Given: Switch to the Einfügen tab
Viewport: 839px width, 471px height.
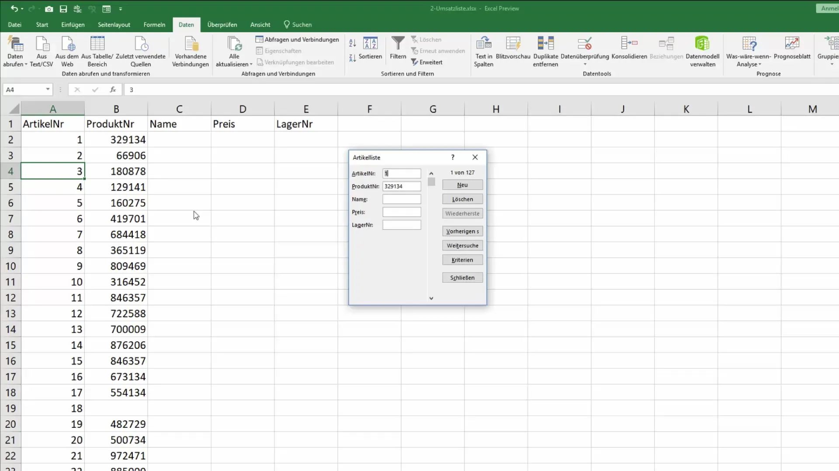Looking at the screenshot, I should tap(73, 25).
